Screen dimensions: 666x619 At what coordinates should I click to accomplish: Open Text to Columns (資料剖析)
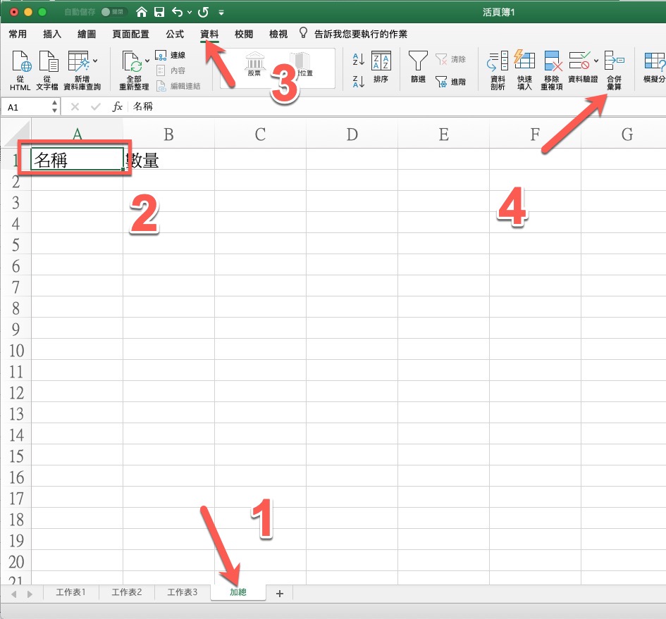[498, 70]
